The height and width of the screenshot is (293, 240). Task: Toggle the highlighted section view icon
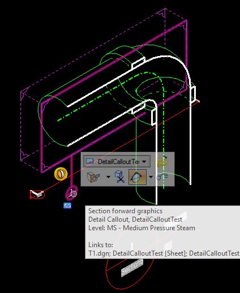pyautogui.click(x=137, y=177)
